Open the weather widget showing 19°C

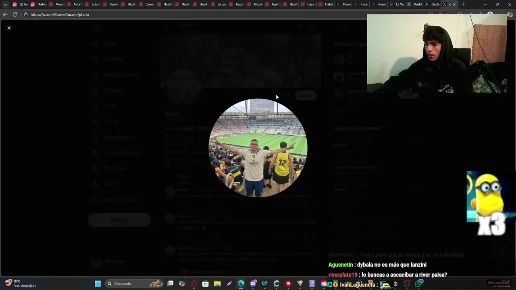pyautogui.click(x=20, y=284)
